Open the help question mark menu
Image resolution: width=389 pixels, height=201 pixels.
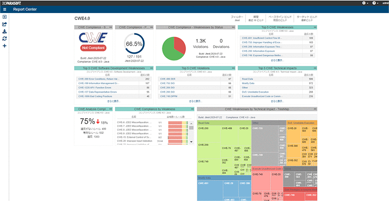pyautogui.click(x=375, y=3)
